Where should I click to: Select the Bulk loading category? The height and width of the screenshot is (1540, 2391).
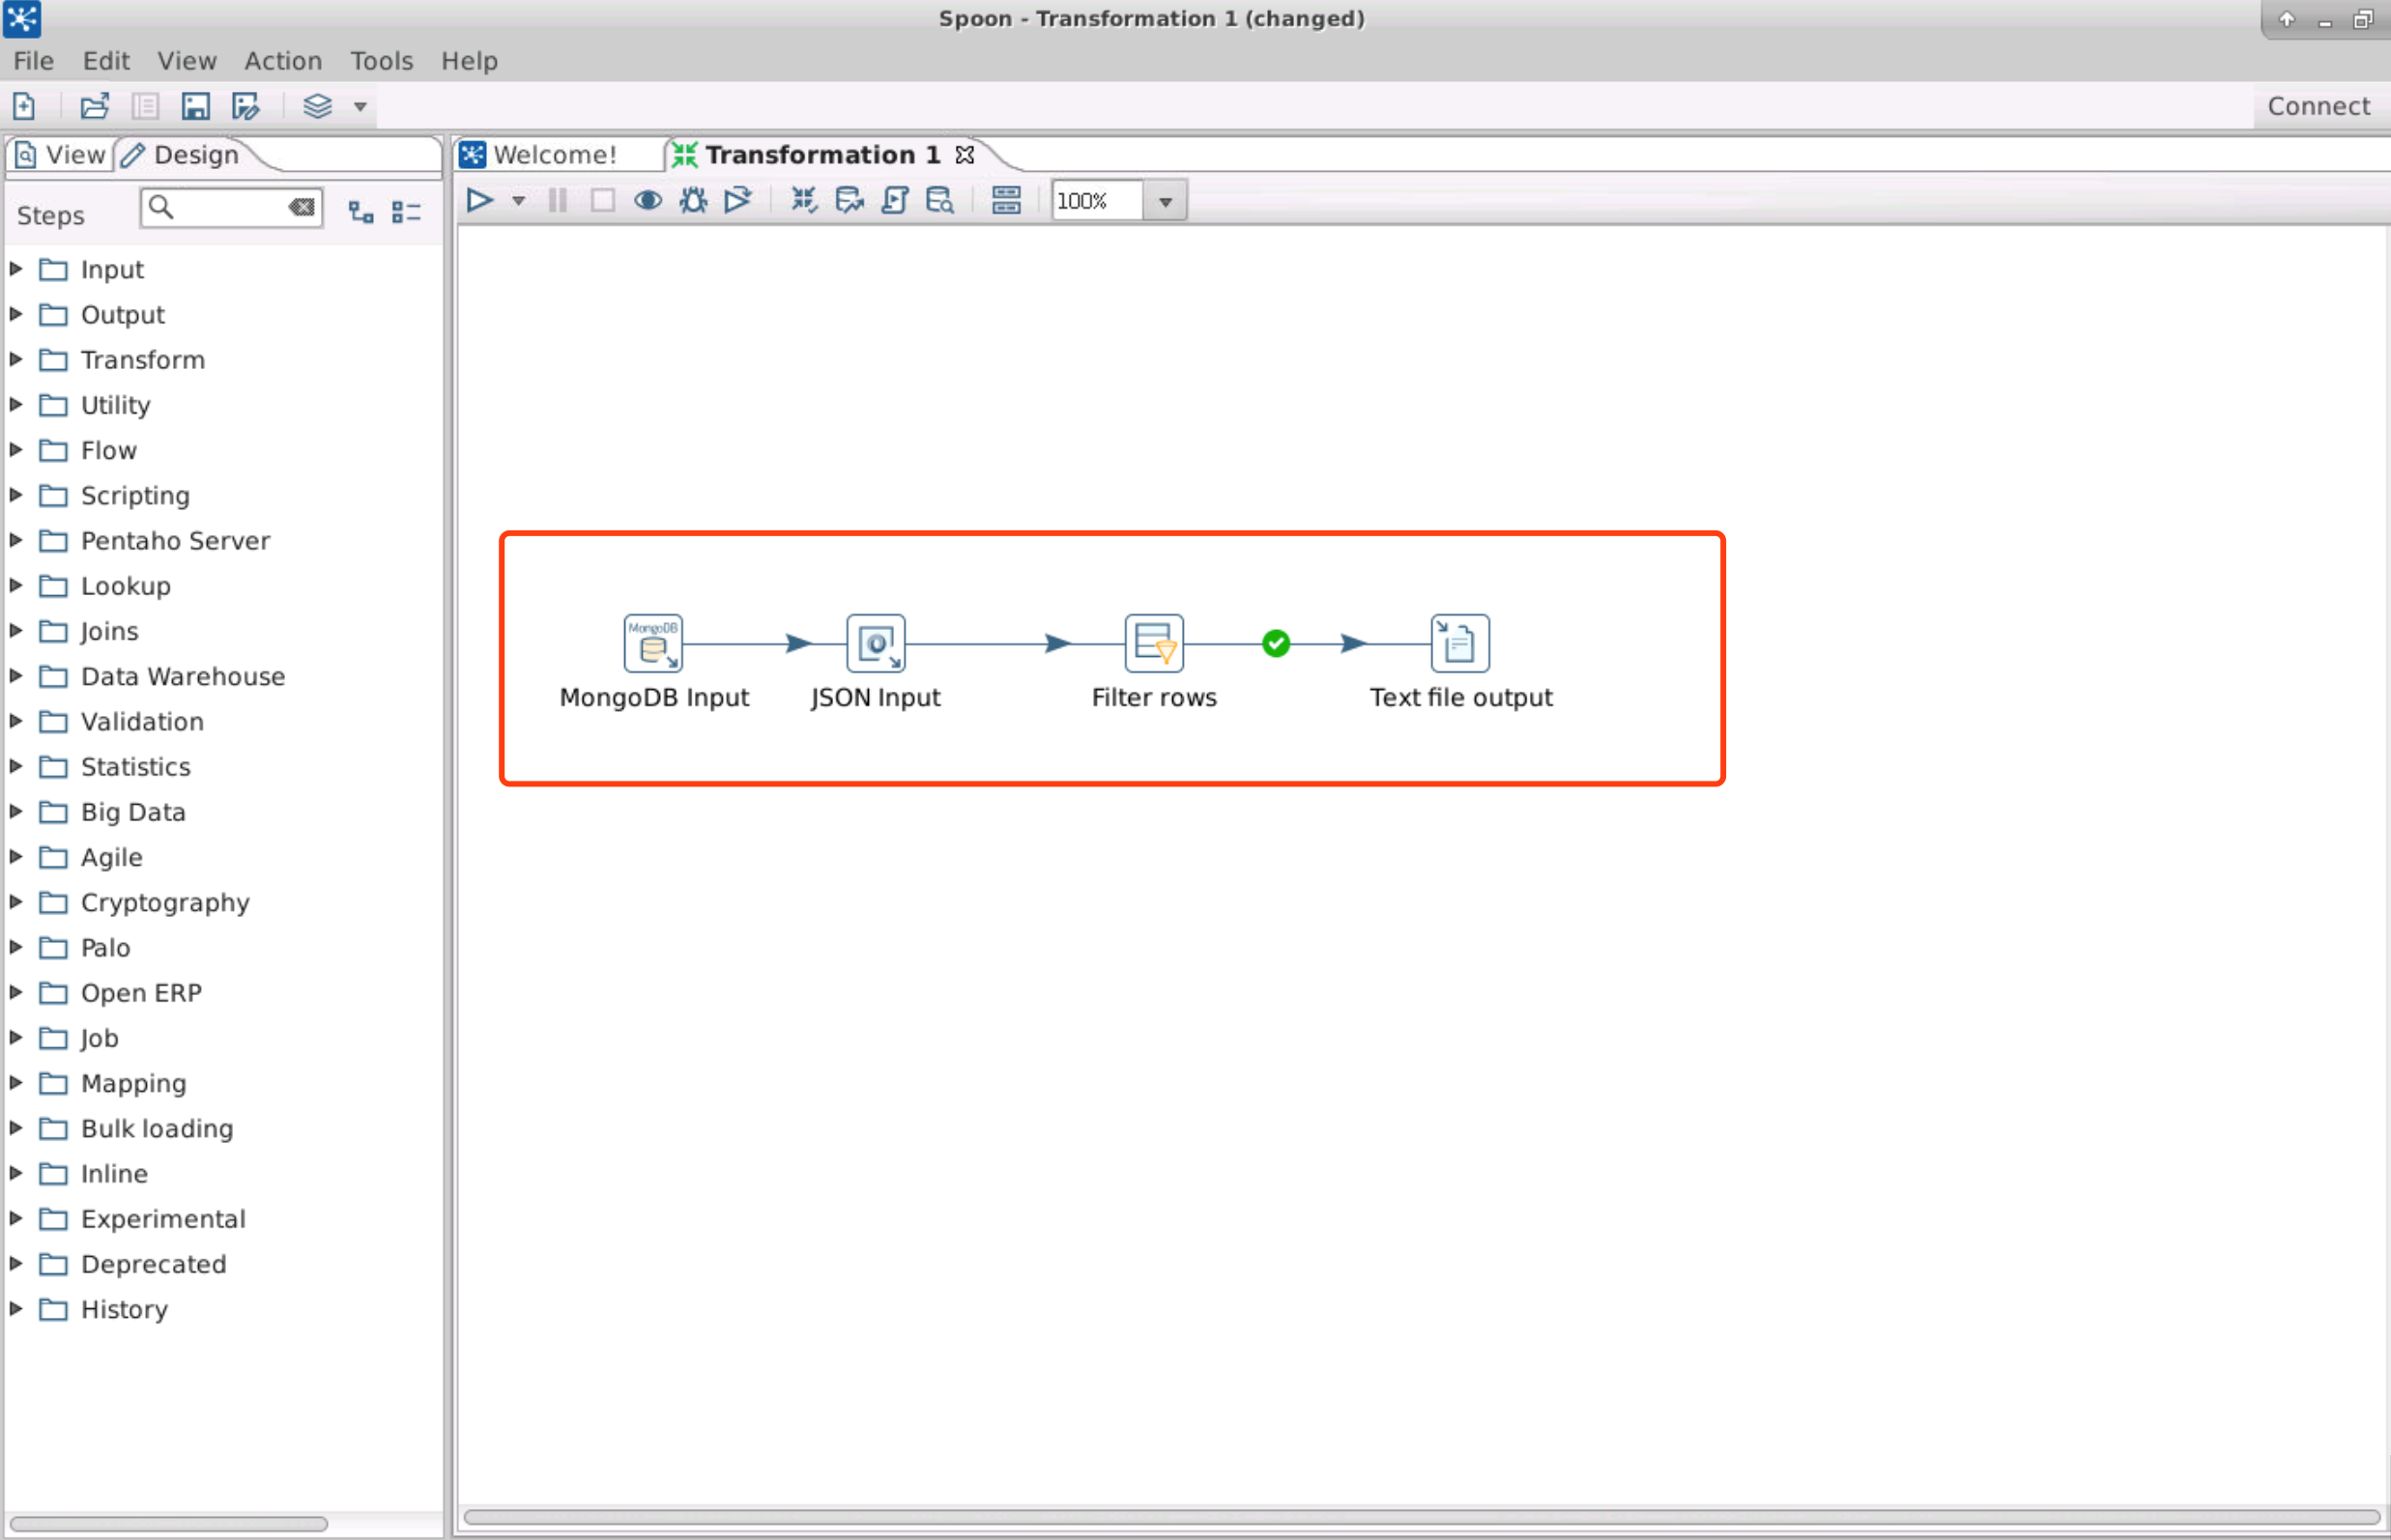coord(158,1128)
